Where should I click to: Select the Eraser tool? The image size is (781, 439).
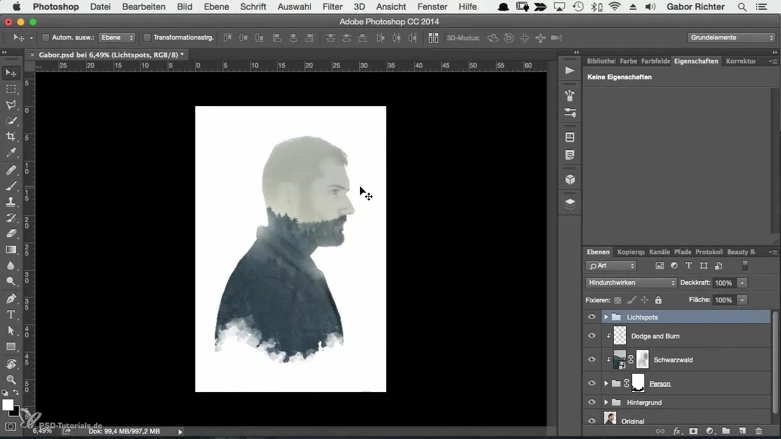tap(11, 234)
